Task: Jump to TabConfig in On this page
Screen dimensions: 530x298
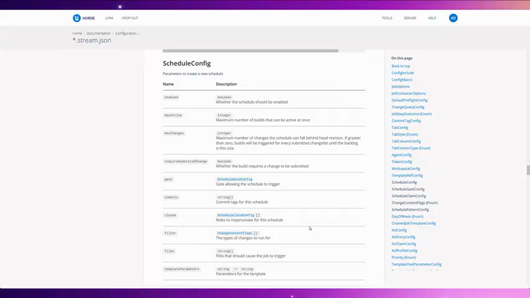Action: coord(399,127)
